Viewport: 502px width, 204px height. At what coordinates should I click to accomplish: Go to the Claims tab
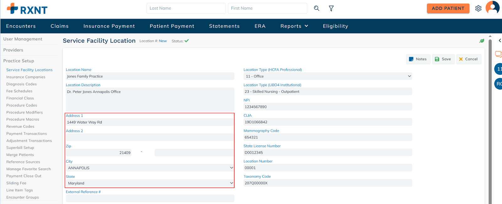click(x=60, y=26)
